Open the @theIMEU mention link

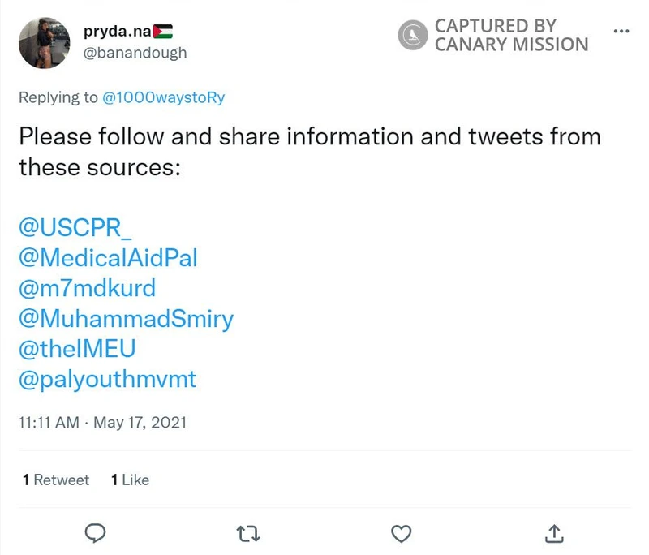pos(77,348)
